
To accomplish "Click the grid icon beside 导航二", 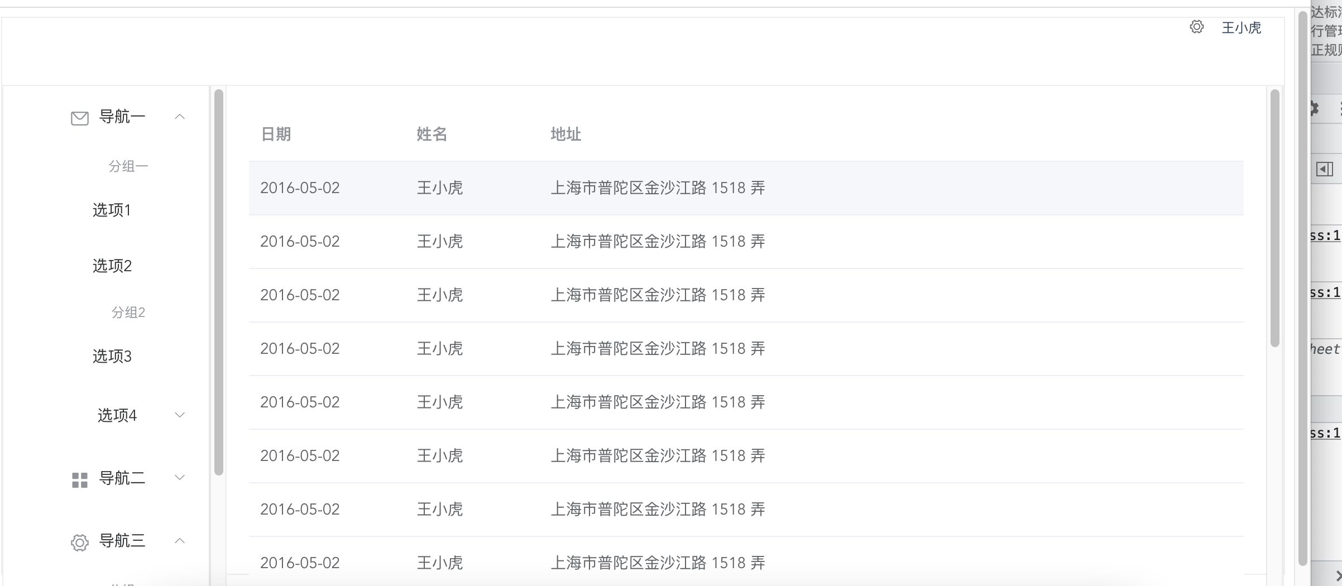I will (x=79, y=479).
